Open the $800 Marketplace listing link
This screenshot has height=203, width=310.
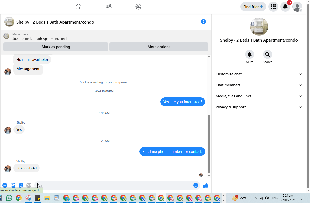point(40,39)
